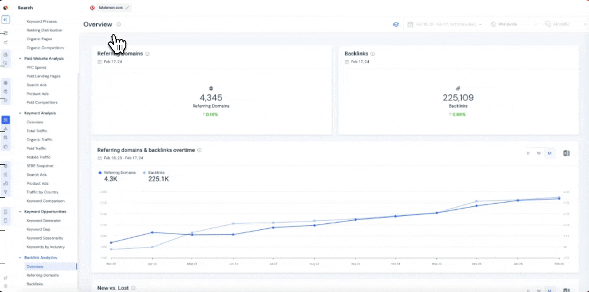Switch overtime chart to weekly (W) view
589x292 pixels.
(x=539, y=153)
